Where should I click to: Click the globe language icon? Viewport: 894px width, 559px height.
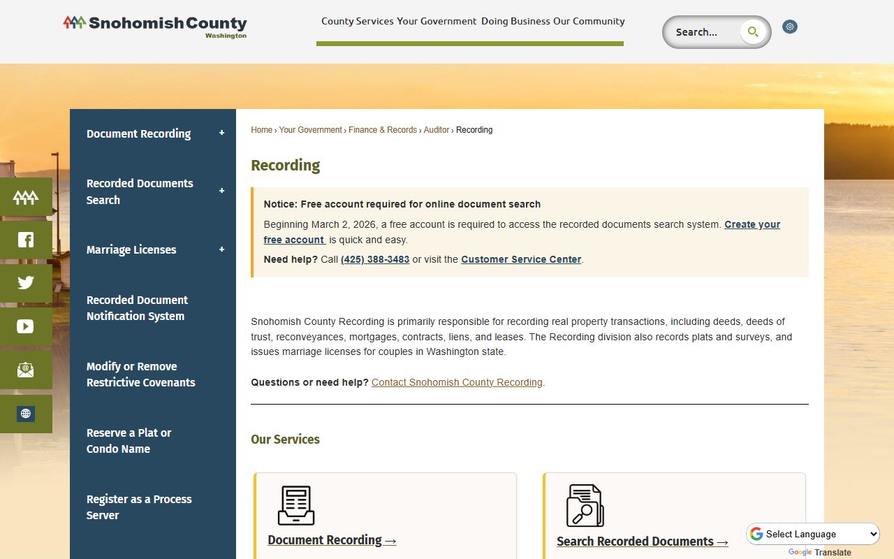tap(26, 414)
